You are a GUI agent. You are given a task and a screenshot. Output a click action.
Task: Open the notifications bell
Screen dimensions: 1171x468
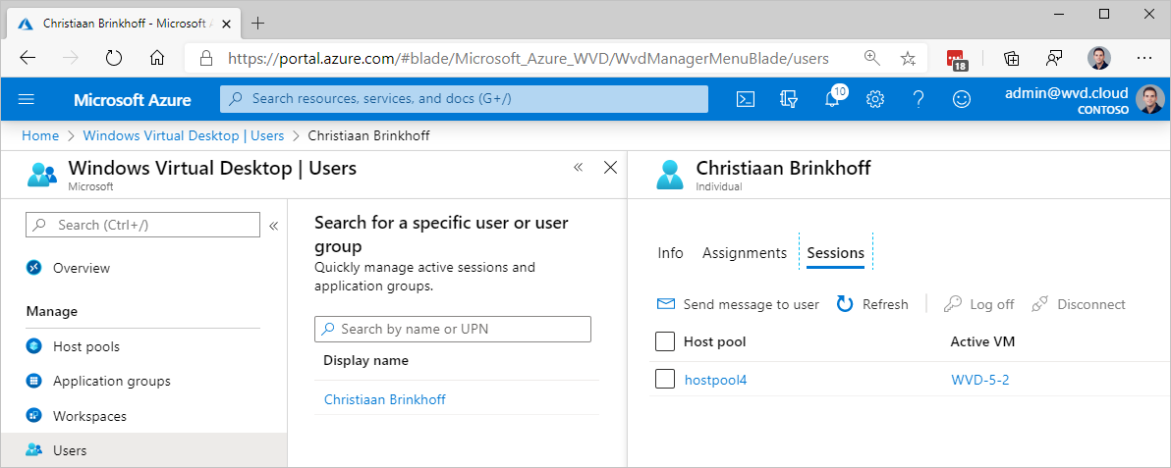pos(832,99)
